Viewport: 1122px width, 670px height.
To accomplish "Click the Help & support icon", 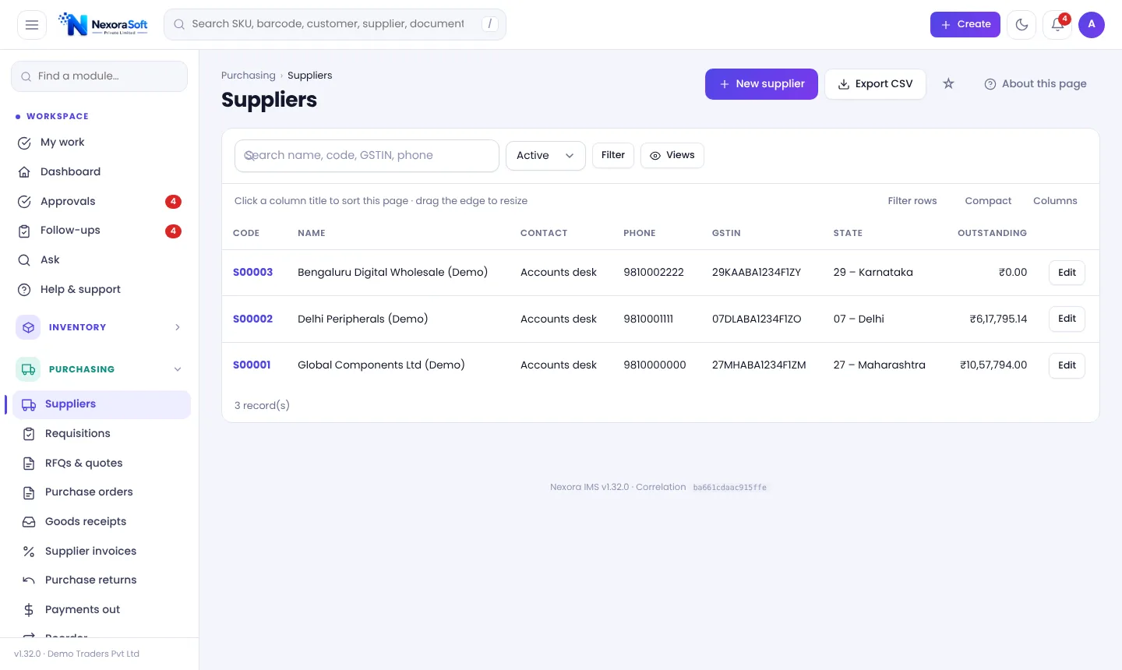I will point(24,290).
